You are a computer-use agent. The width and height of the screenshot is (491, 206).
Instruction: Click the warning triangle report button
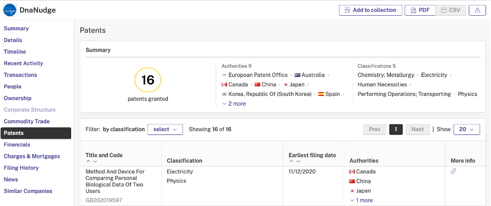(x=477, y=10)
